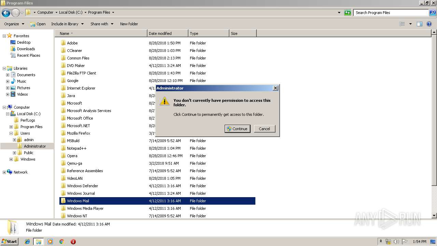Open the Start menu

9,241
